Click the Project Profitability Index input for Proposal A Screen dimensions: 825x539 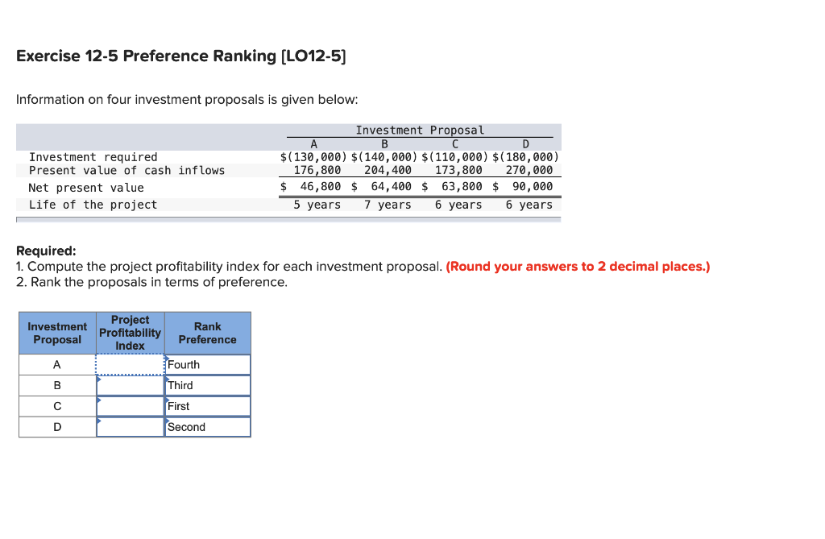(130, 364)
